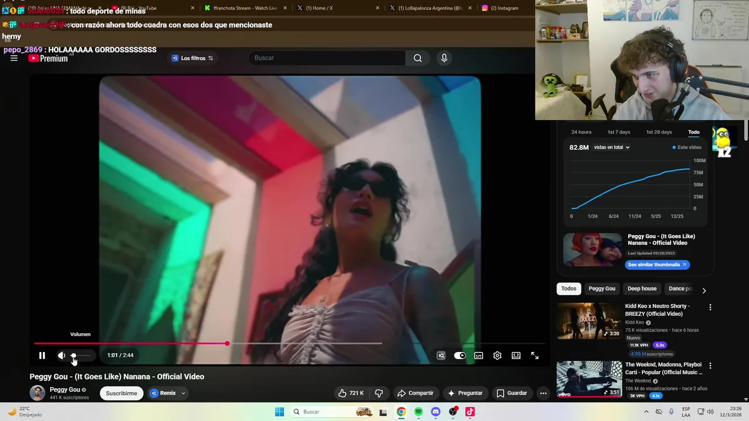This screenshot has width=749, height=421.
Task: Click the Nanana thumbnail in stats panel
Action: point(592,250)
